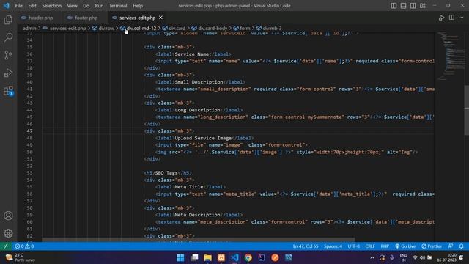469x264 pixels.
Task: Open File Explorer from taskbar
Action: (207, 257)
